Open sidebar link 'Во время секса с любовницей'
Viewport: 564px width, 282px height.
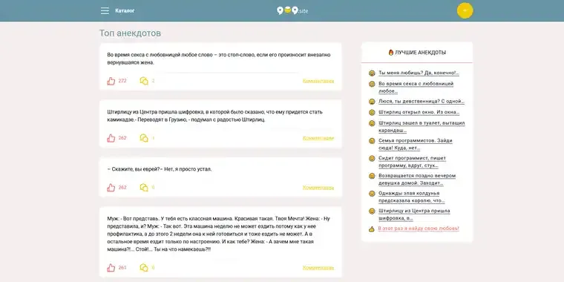coord(416,88)
